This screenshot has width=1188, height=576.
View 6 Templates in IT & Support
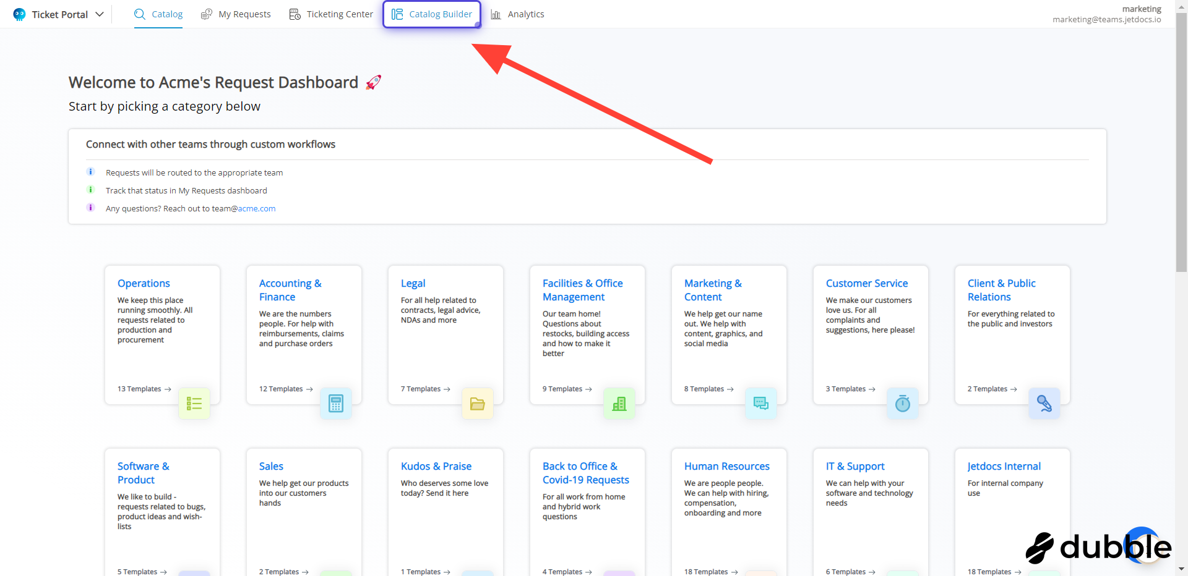pyautogui.click(x=851, y=572)
